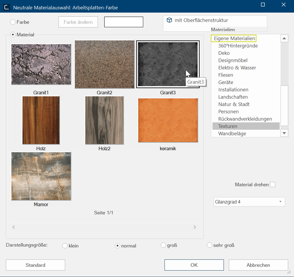
Task: Choose the Fliesen category
Action: (x=226, y=75)
